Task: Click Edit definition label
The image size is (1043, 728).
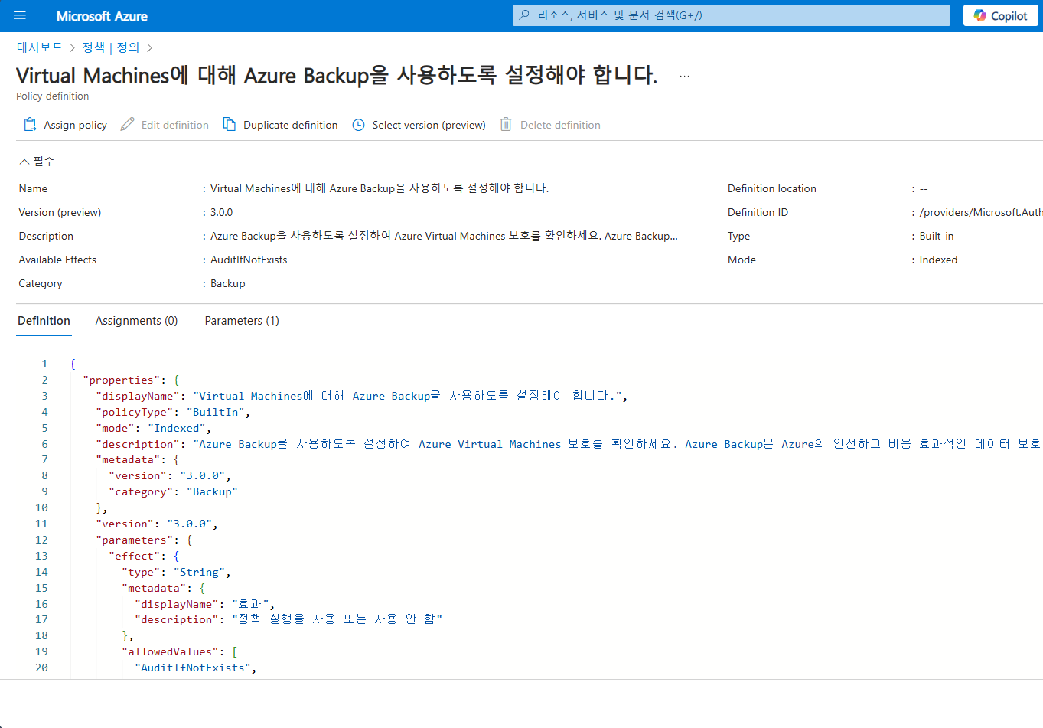Action: point(175,125)
